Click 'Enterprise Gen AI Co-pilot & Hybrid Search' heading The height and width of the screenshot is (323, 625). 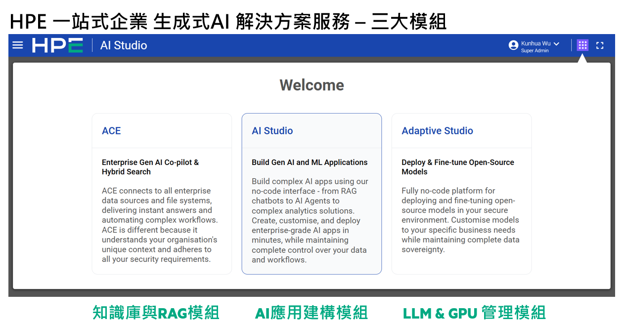coord(150,167)
